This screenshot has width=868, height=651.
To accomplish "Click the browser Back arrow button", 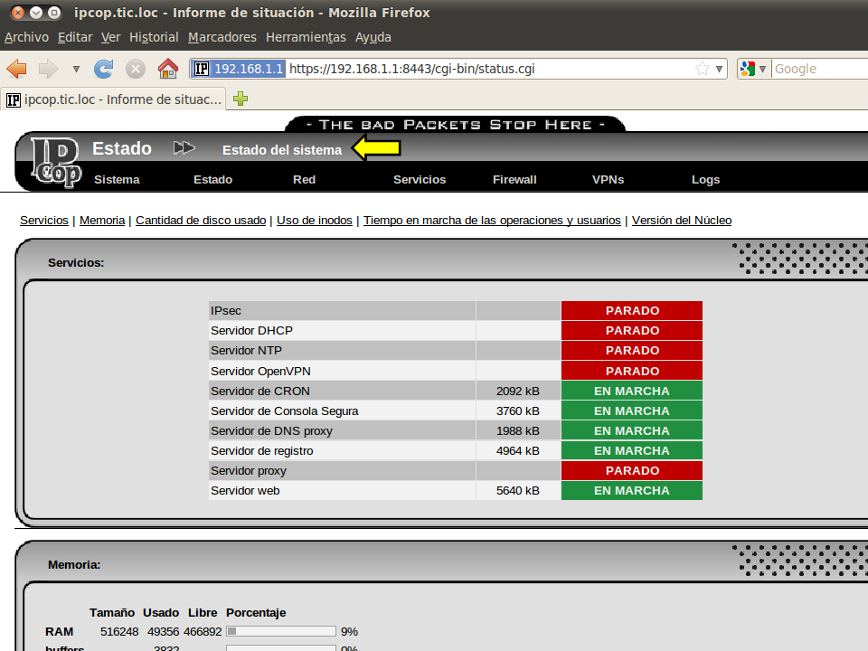I will pos(16,69).
